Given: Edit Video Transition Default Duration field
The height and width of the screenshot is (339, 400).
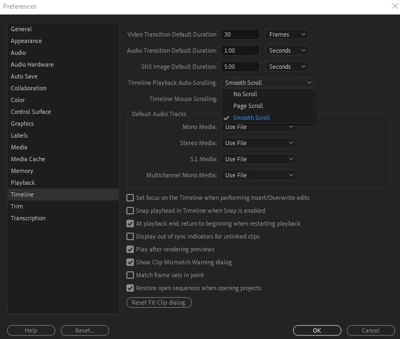Looking at the screenshot, I should coord(240,34).
